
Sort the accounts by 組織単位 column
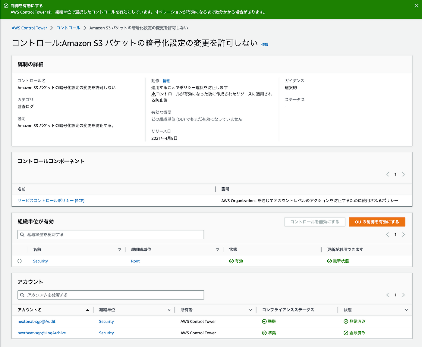(169, 310)
